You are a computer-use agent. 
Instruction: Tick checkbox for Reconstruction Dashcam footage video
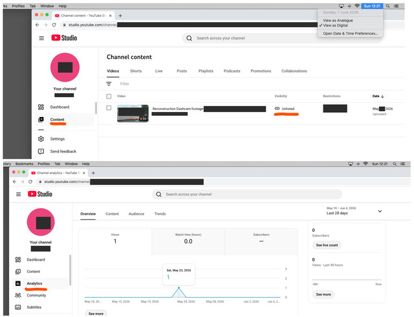click(x=109, y=108)
